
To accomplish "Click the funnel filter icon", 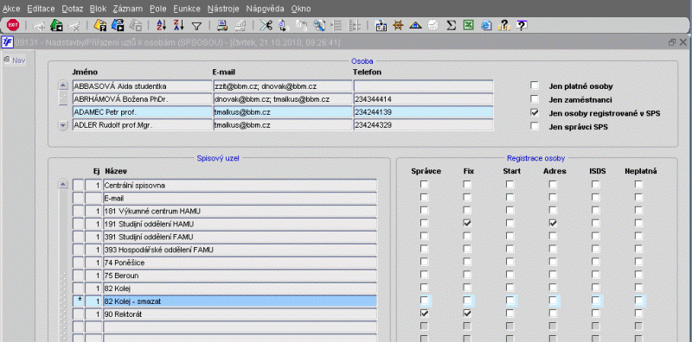I will 197,26.
